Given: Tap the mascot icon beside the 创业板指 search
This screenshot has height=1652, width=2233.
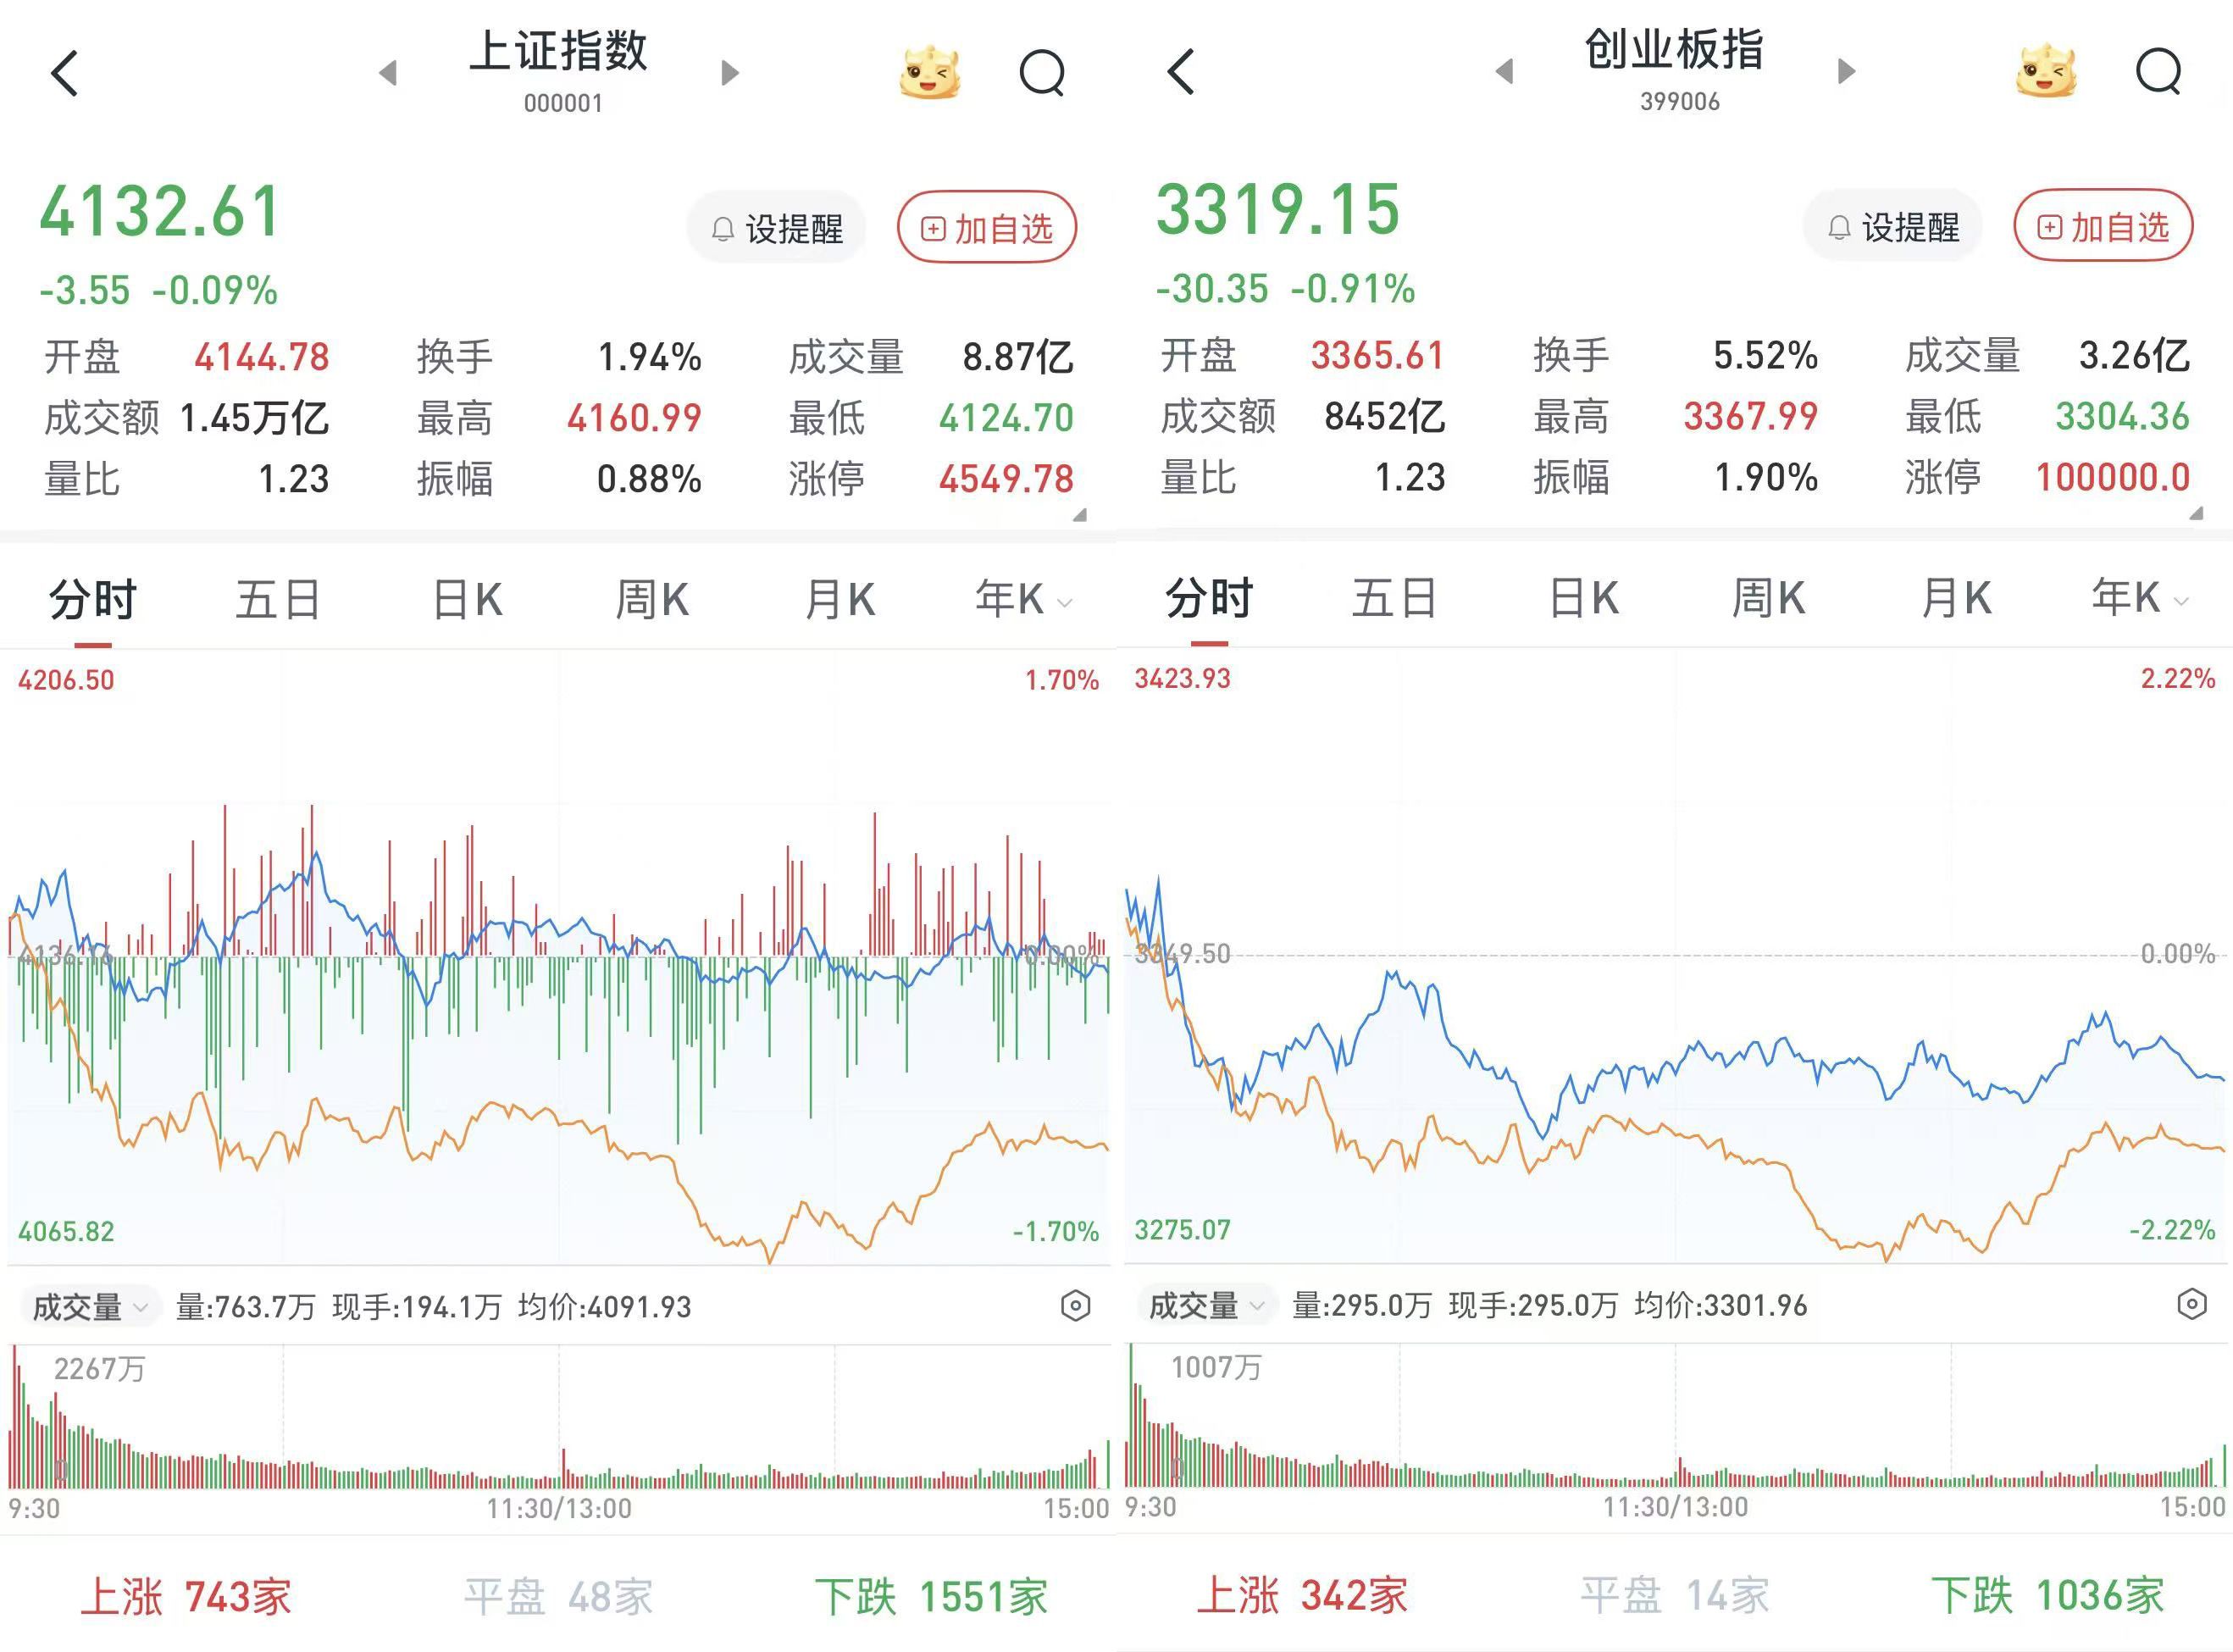Looking at the screenshot, I should tap(2047, 72).
